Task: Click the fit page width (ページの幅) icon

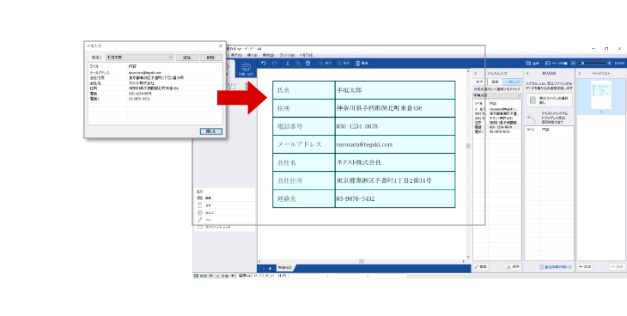Action: click(x=557, y=64)
